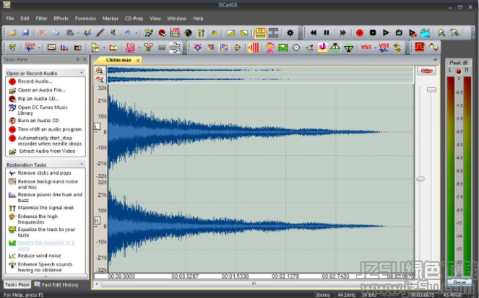Screen dimensions: 479x298
Task: Click the sine wave icon
Action: pos(433,48)
